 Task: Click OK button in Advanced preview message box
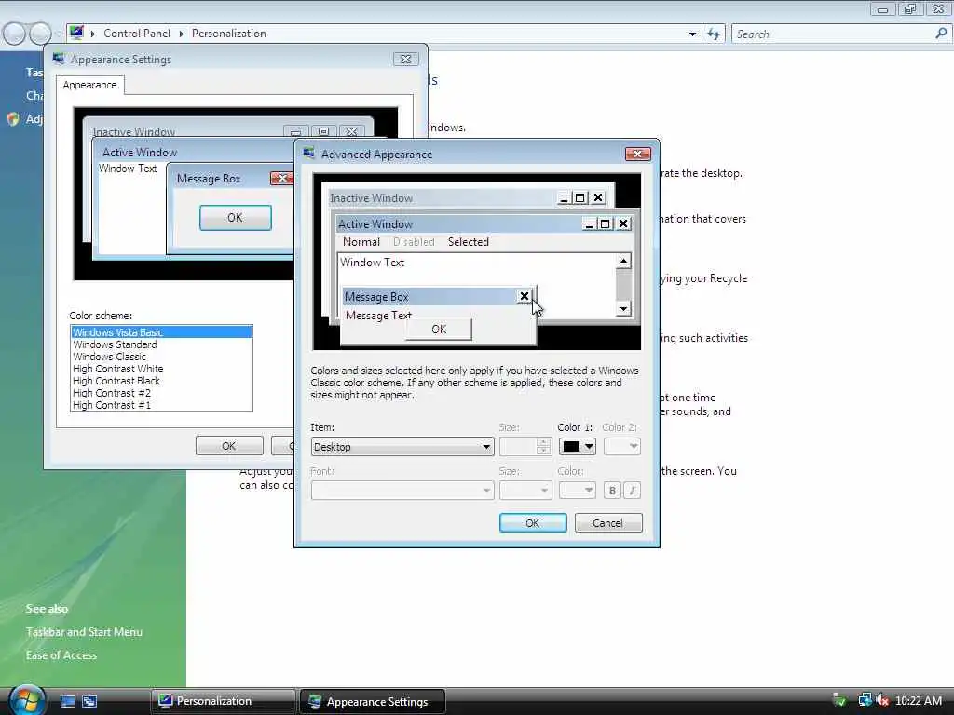point(439,329)
